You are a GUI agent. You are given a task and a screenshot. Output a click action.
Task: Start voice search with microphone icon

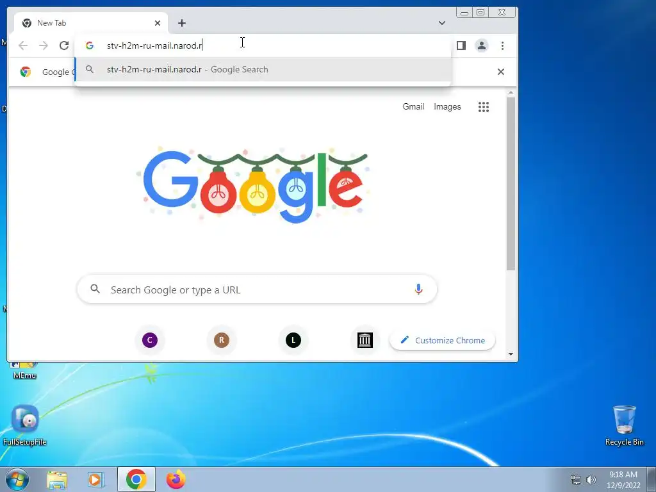point(418,289)
